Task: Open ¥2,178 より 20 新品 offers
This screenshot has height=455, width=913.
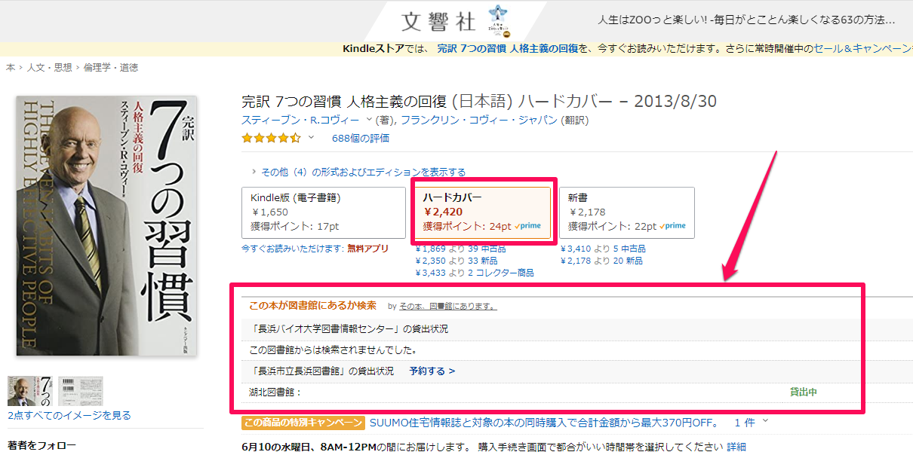Action: 601,261
